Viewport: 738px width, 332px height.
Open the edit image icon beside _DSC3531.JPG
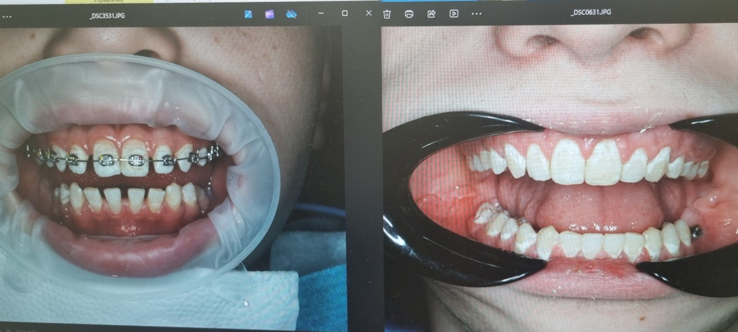click(x=248, y=14)
